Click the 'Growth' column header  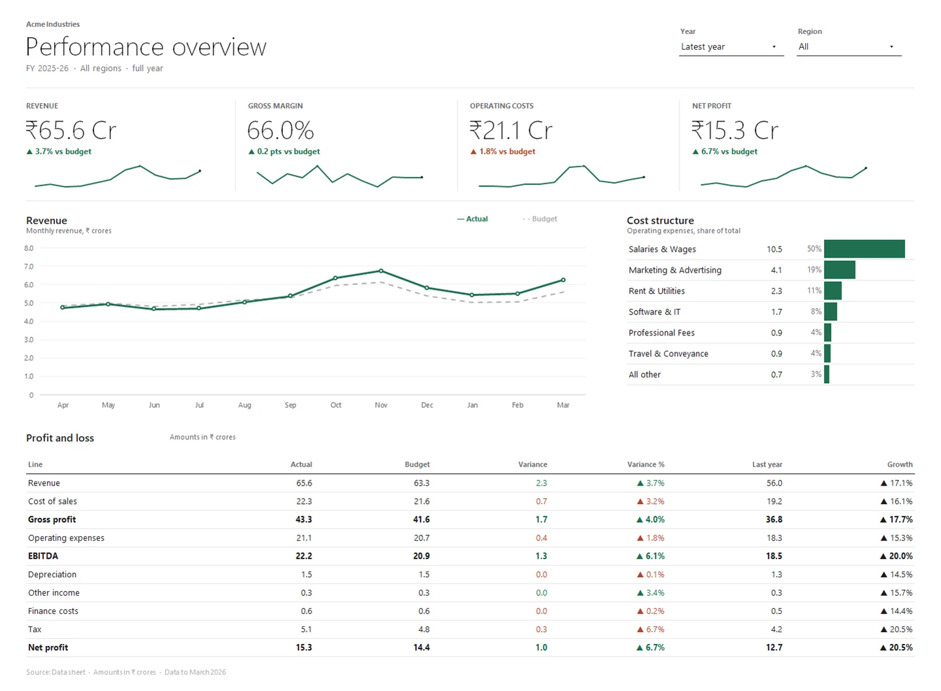pos(900,465)
